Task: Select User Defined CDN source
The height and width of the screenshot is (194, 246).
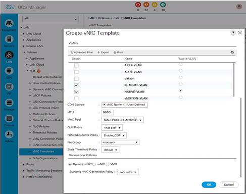Action: [125, 105]
